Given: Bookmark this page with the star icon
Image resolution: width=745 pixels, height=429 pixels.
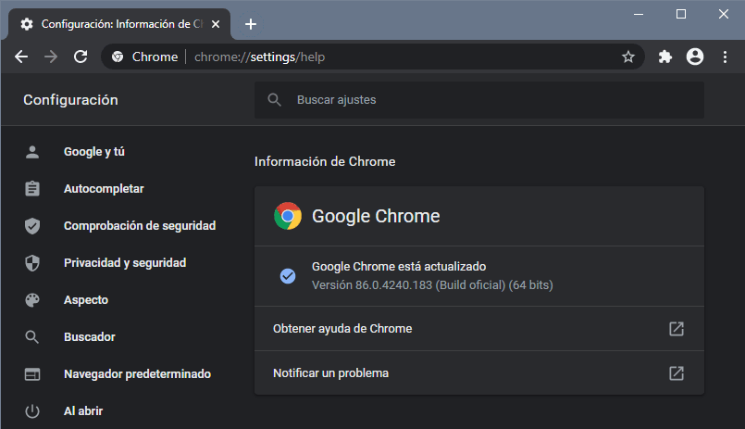Looking at the screenshot, I should (628, 57).
